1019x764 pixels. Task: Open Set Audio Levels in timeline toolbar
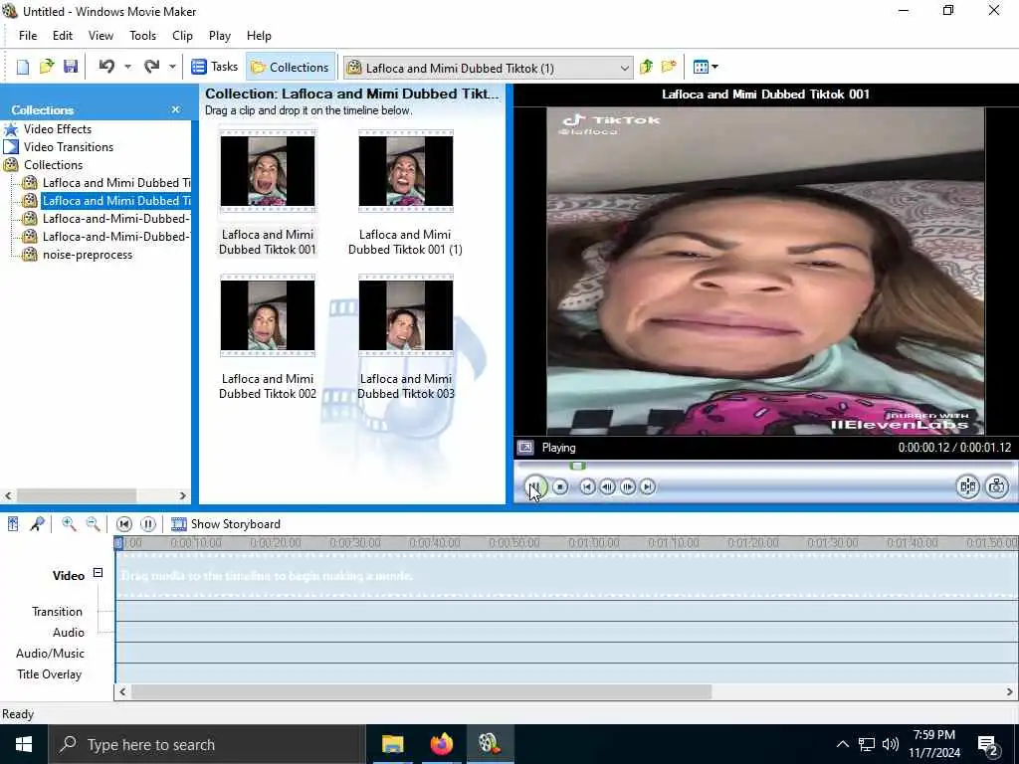13,524
